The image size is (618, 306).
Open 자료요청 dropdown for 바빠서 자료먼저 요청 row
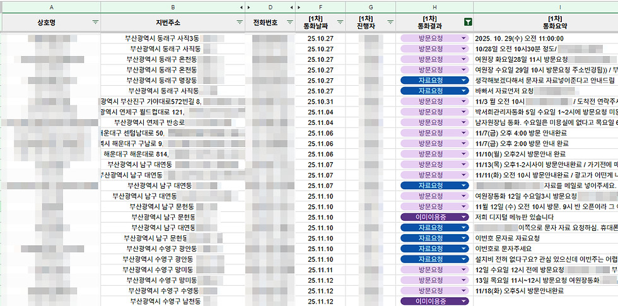[464, 91]
